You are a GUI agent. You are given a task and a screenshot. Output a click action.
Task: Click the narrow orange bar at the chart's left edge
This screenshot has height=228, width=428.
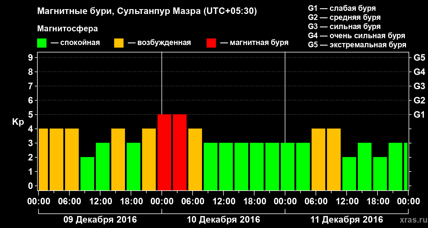(x=43, y=159)
